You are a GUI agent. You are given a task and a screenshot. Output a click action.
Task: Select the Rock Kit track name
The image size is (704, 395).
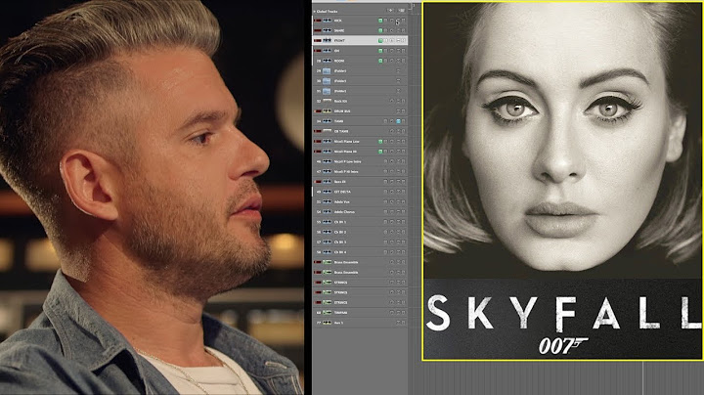[x=340, y=101]
